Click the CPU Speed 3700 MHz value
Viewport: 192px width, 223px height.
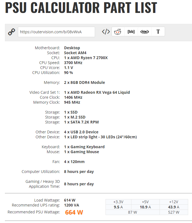click(x=73, y=63)
